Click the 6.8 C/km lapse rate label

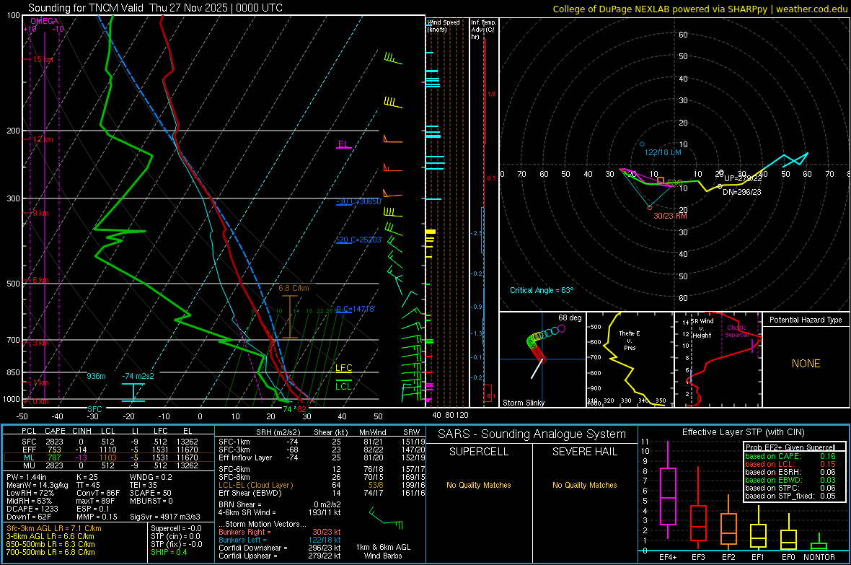294,288
